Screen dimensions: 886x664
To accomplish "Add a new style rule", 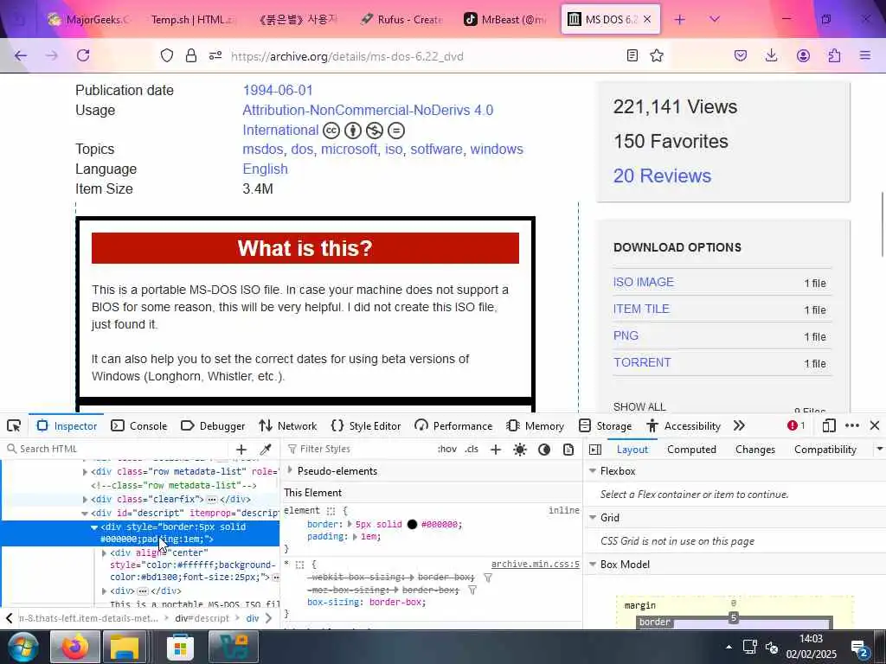I will coord(496,450).
